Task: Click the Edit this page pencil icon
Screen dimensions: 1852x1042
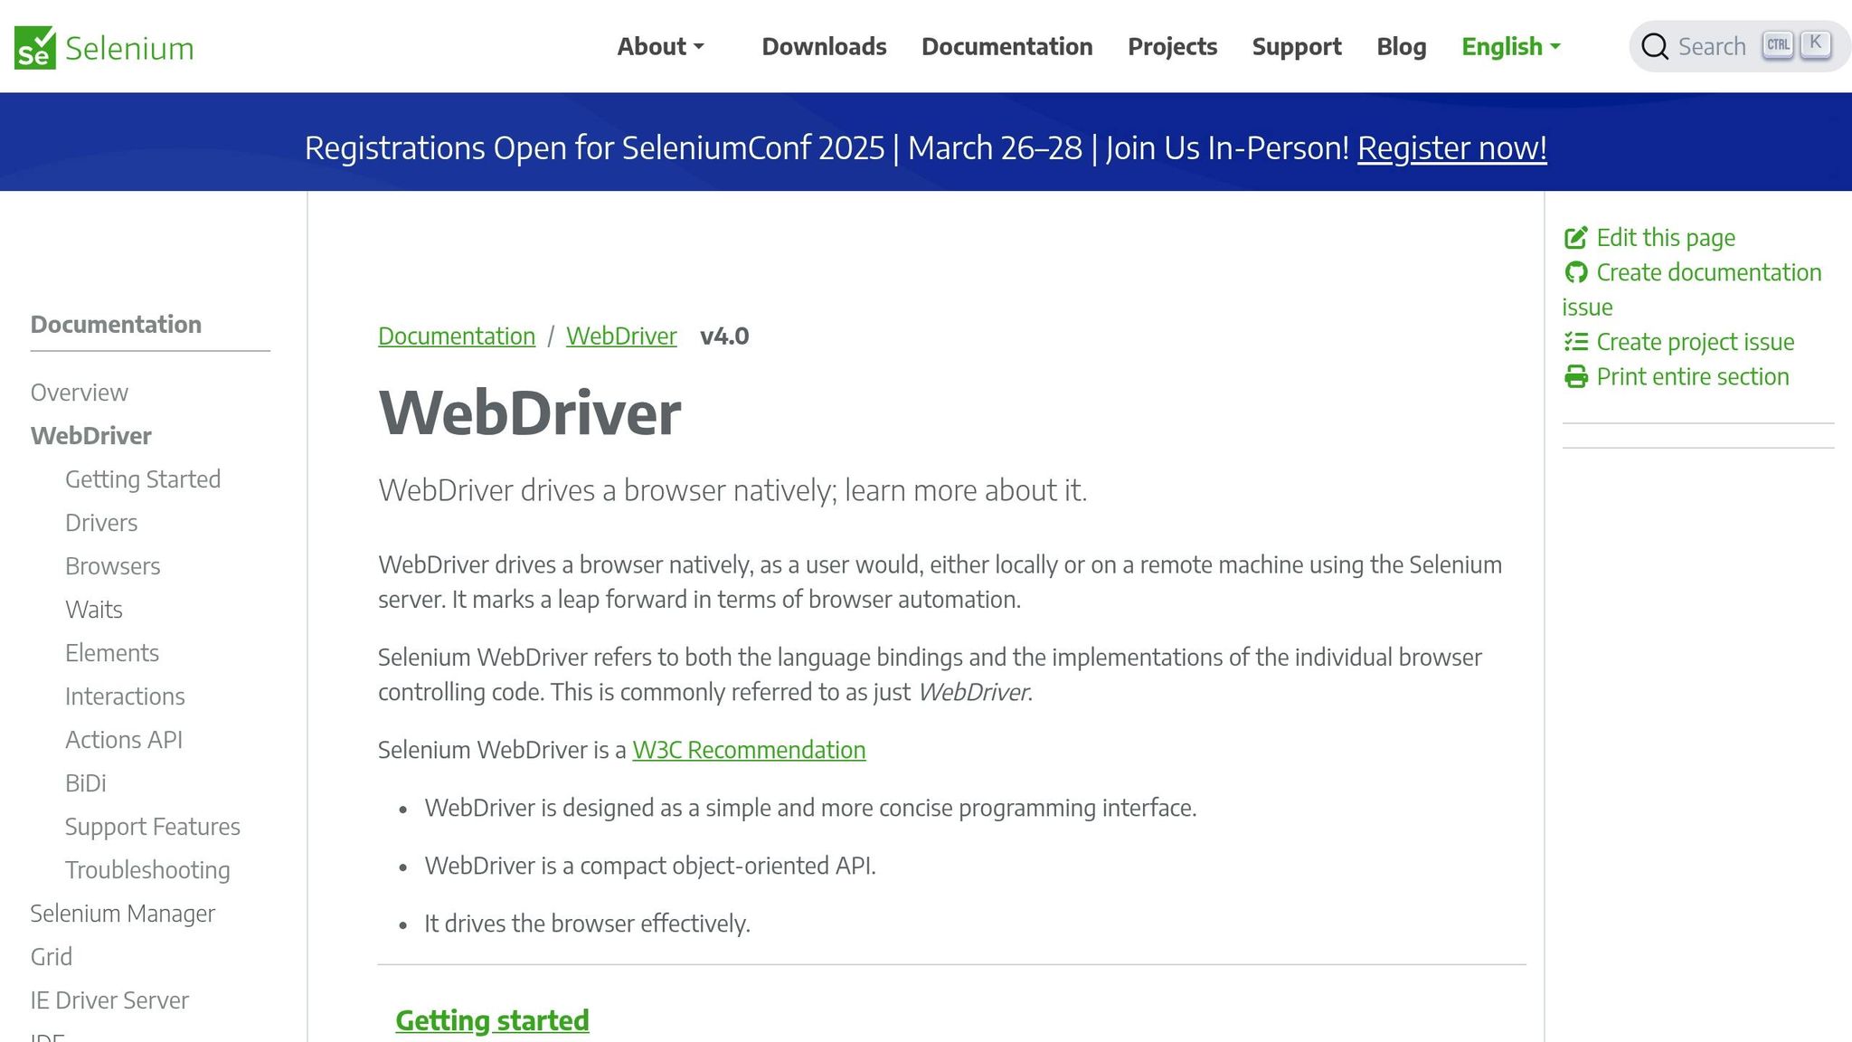Action: [x=1577, y=237]
